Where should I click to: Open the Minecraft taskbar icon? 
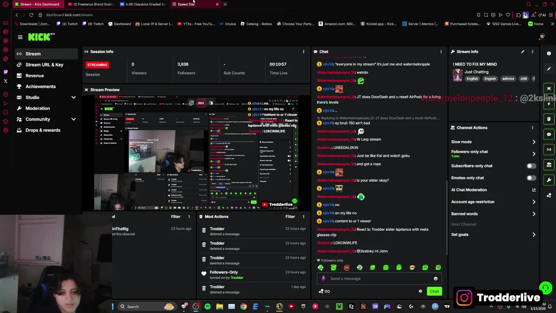[339, 306]
